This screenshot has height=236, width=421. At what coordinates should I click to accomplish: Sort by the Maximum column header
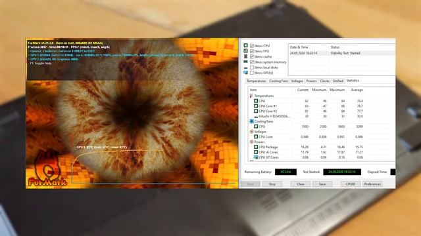click(x=337, y=90)
